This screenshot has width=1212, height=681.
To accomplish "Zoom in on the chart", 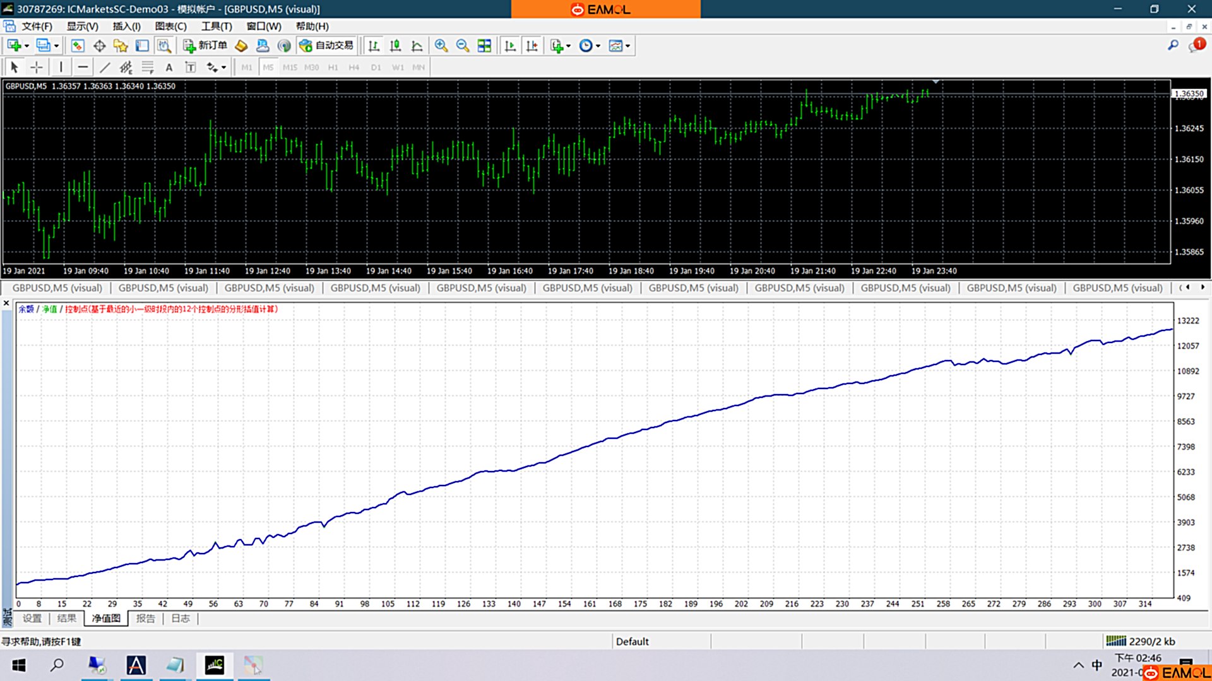I will pyautogui.click(x=441, y=45).
